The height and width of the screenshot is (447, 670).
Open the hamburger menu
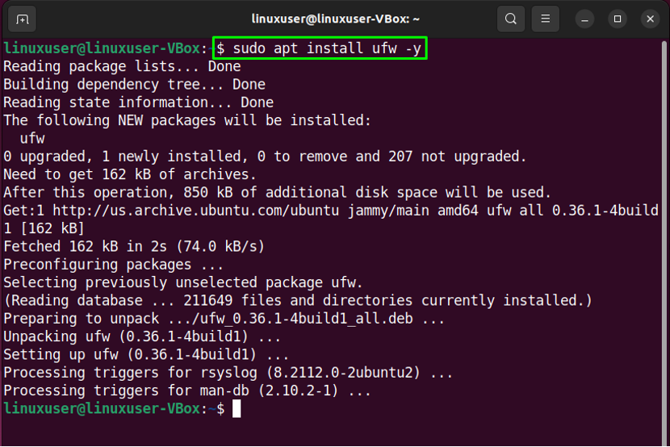pos(545,19)
